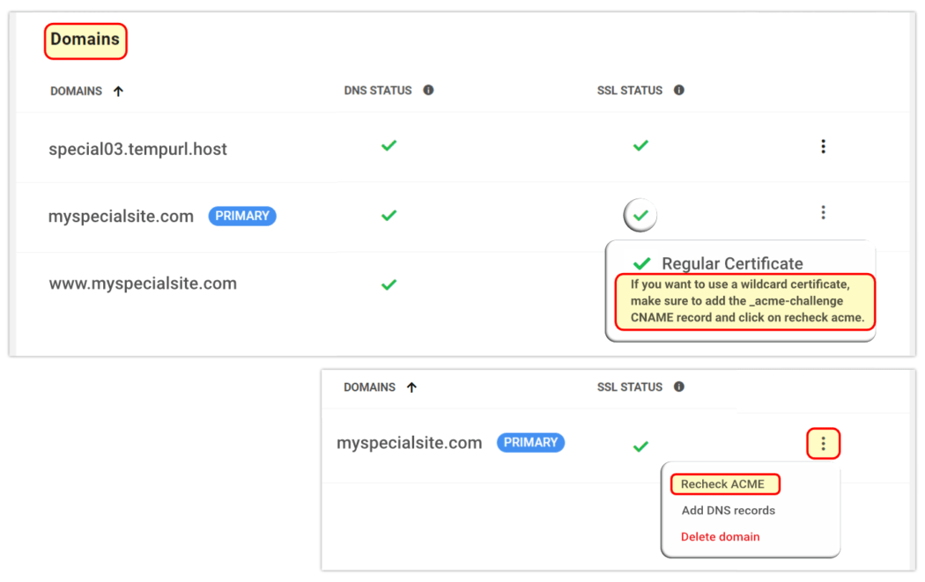The height and width of the screenshot is (582, 925).
Task: Open the highlighted kebab menu in lower table
Action: click(x=823, y=443)
